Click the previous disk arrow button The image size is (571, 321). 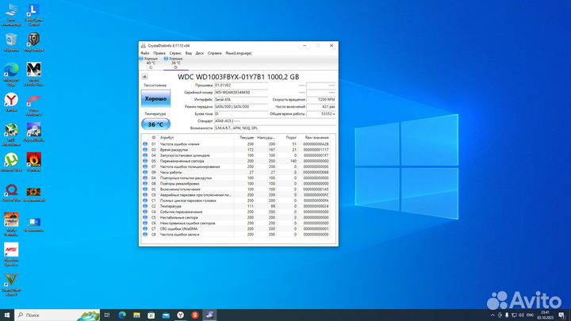coord(144,77)
